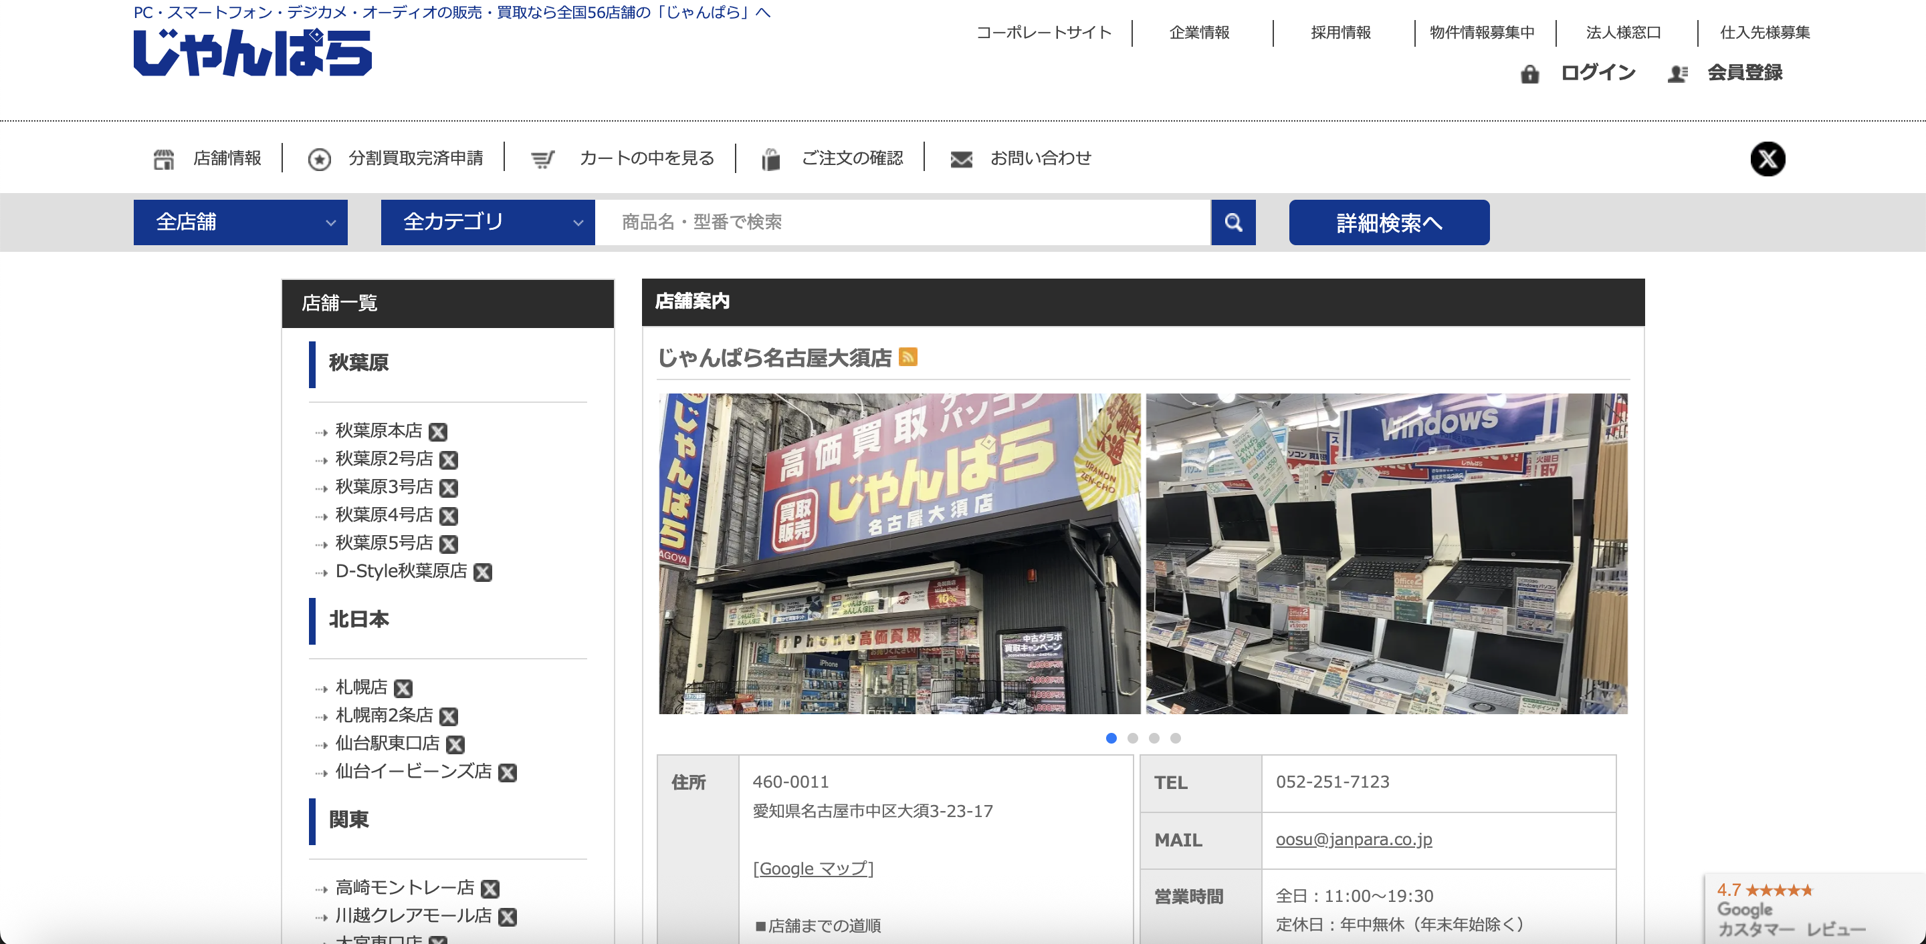1926x944 pixels.
Task: Click the 詳細検索へ button
Action: point(1388,222)
